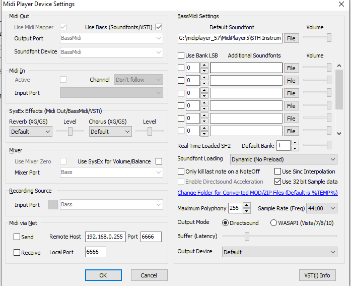Close the Midi Player Device Settings dialog
The height and width of the screenshot is (286, 351).
point(341,4)
